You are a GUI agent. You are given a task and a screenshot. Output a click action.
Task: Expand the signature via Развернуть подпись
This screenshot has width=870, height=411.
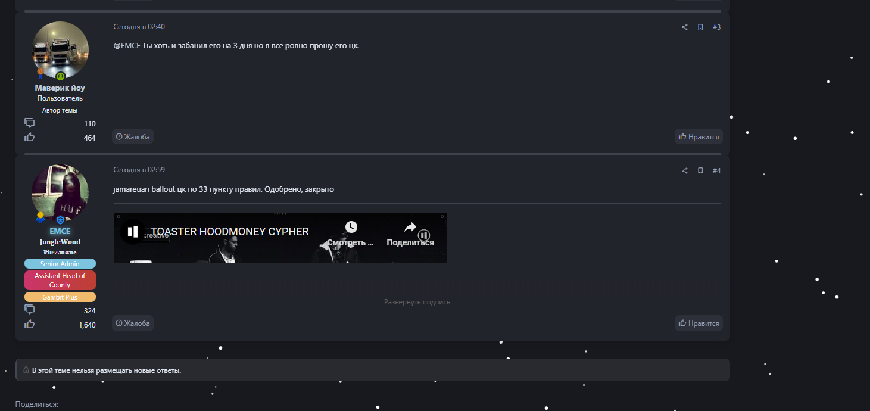[417, 302]
